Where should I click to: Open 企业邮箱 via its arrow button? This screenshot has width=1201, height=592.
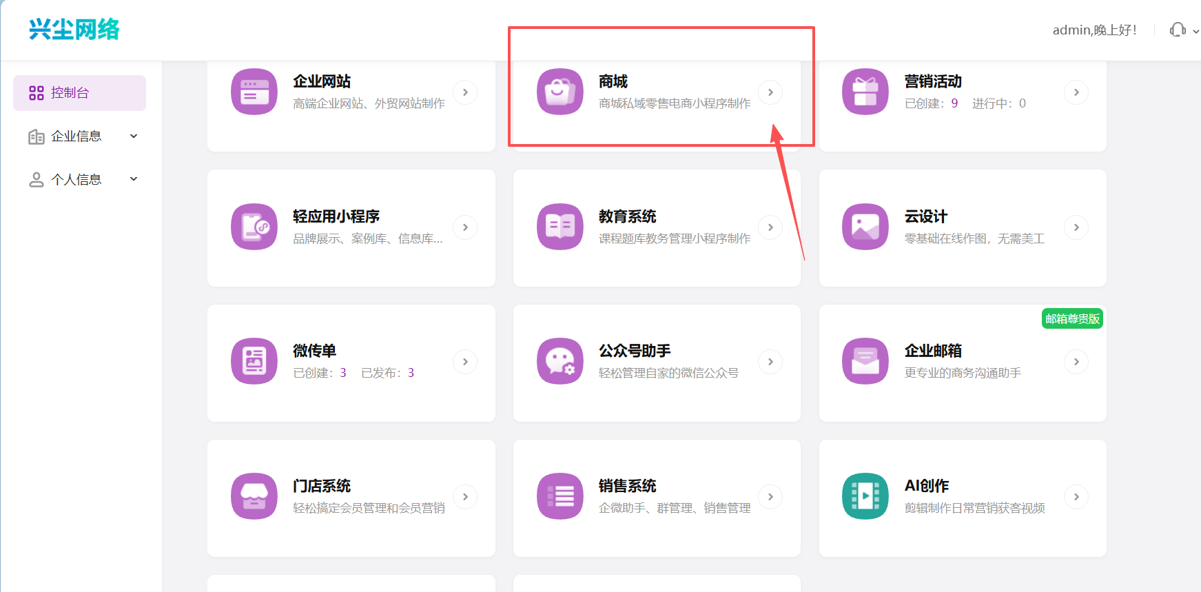coord(1076,362)
